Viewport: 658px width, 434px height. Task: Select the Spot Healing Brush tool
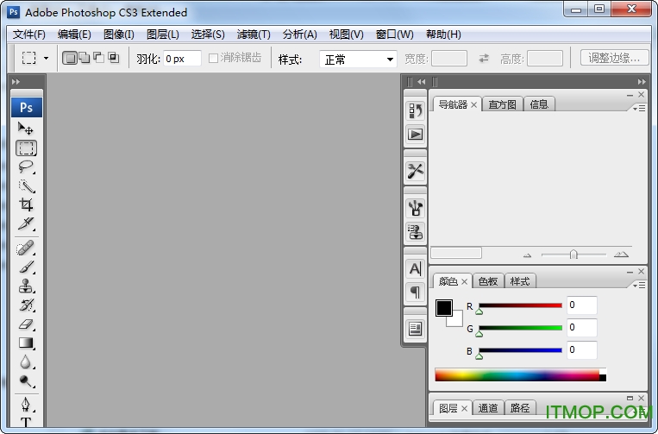[26, 248]
